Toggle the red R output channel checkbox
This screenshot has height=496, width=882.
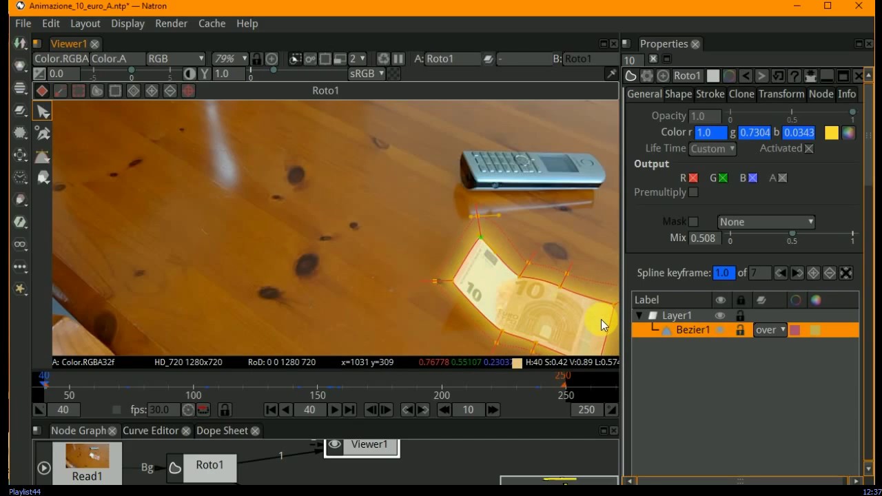[693, 178]
